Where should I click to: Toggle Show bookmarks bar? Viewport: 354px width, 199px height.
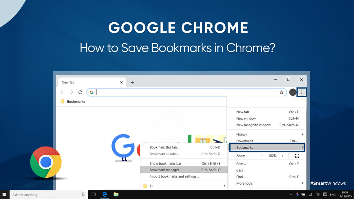pyautogui.click(x=165, y=163)
